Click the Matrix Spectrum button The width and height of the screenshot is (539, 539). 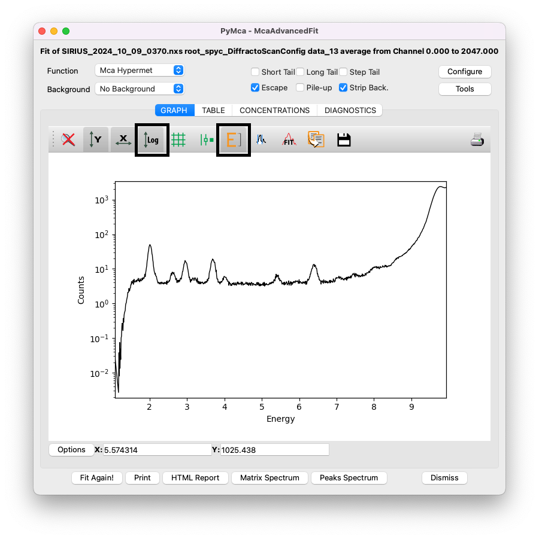pyautogui.click(x=269, y=478)
